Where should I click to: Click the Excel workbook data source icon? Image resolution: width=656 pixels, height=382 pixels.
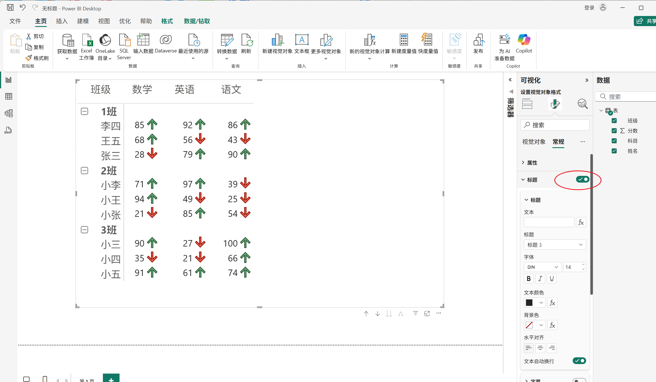pos(86,41)
